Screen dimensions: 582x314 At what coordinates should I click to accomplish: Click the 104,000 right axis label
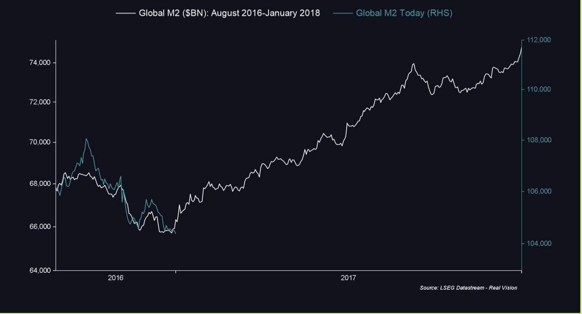point(539,244)
